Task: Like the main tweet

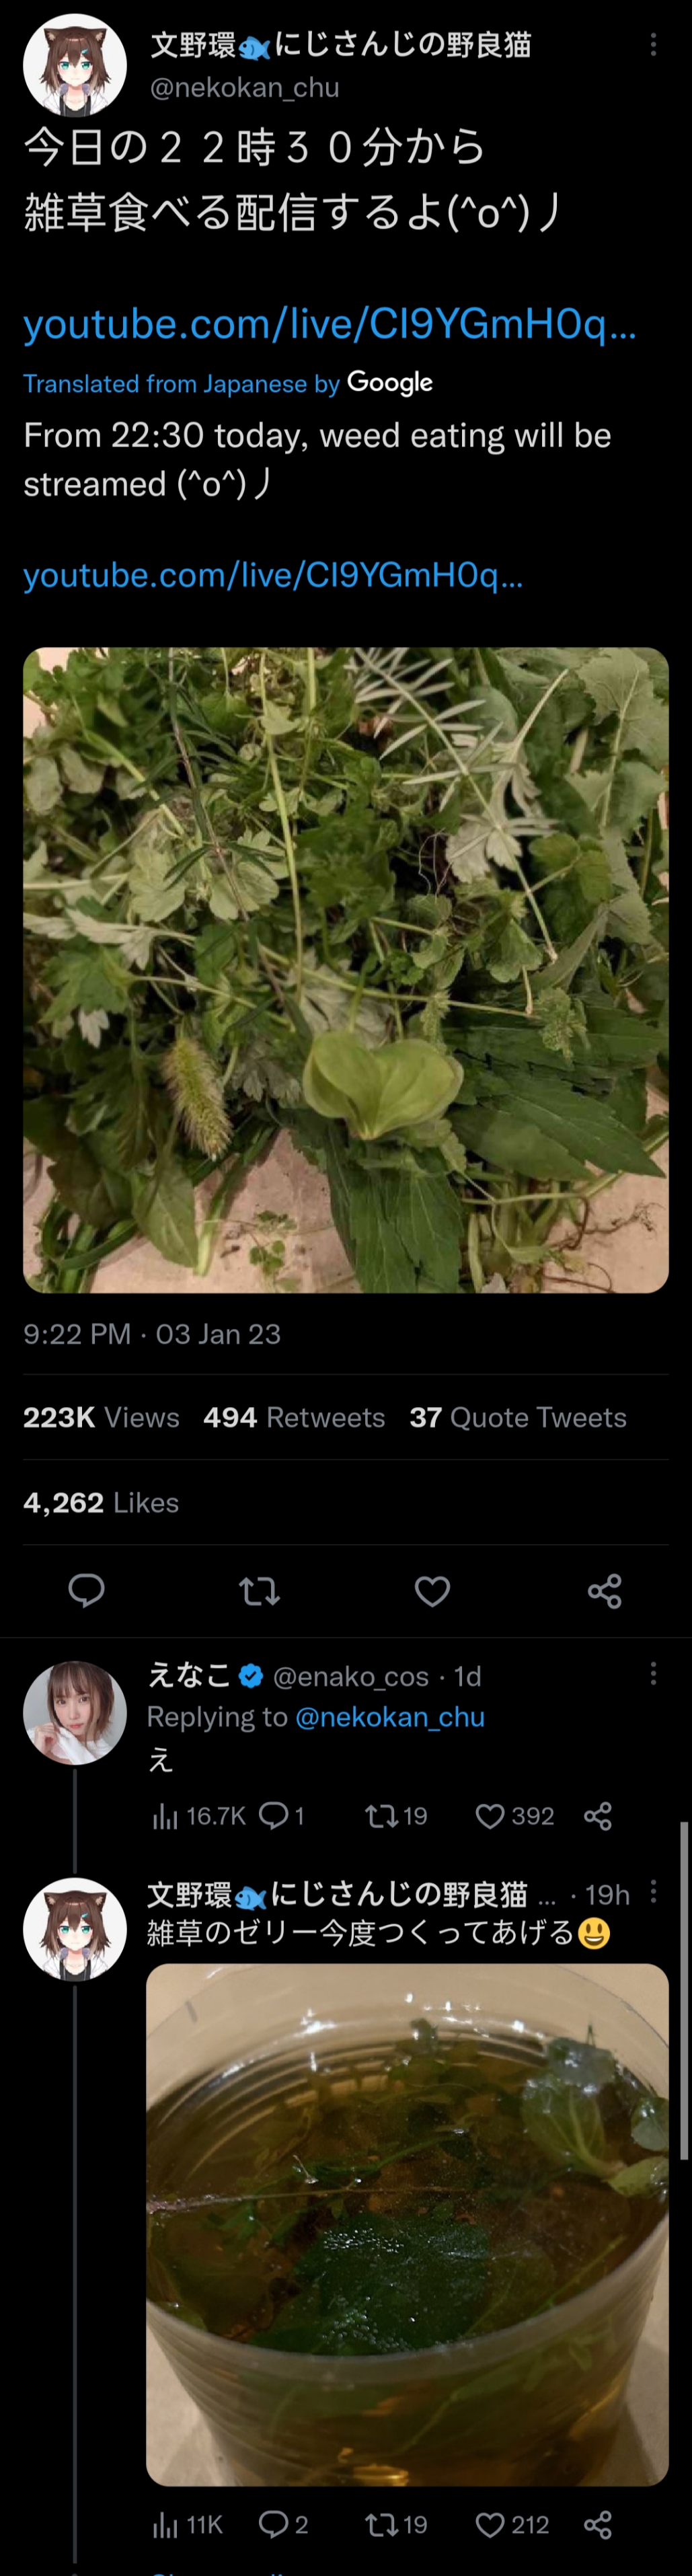Action: pyautogui.click(x=432, y=1590)
